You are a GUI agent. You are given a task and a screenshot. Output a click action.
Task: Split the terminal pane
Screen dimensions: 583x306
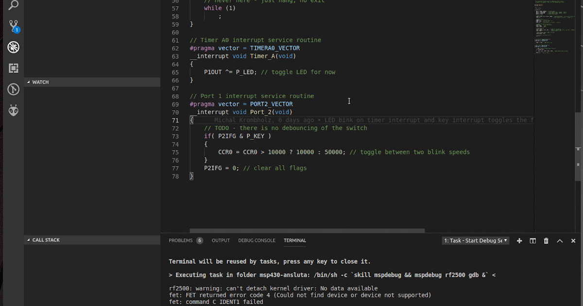[x=532, y=240]
